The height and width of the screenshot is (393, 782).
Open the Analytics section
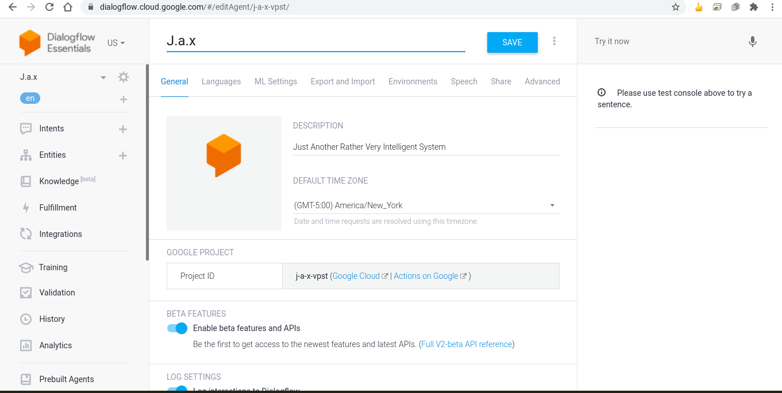point(55,345)
